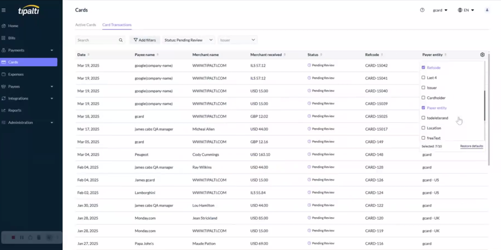
Task: Restart the recording with circular arrow
Action: click(x=30, y=237)
